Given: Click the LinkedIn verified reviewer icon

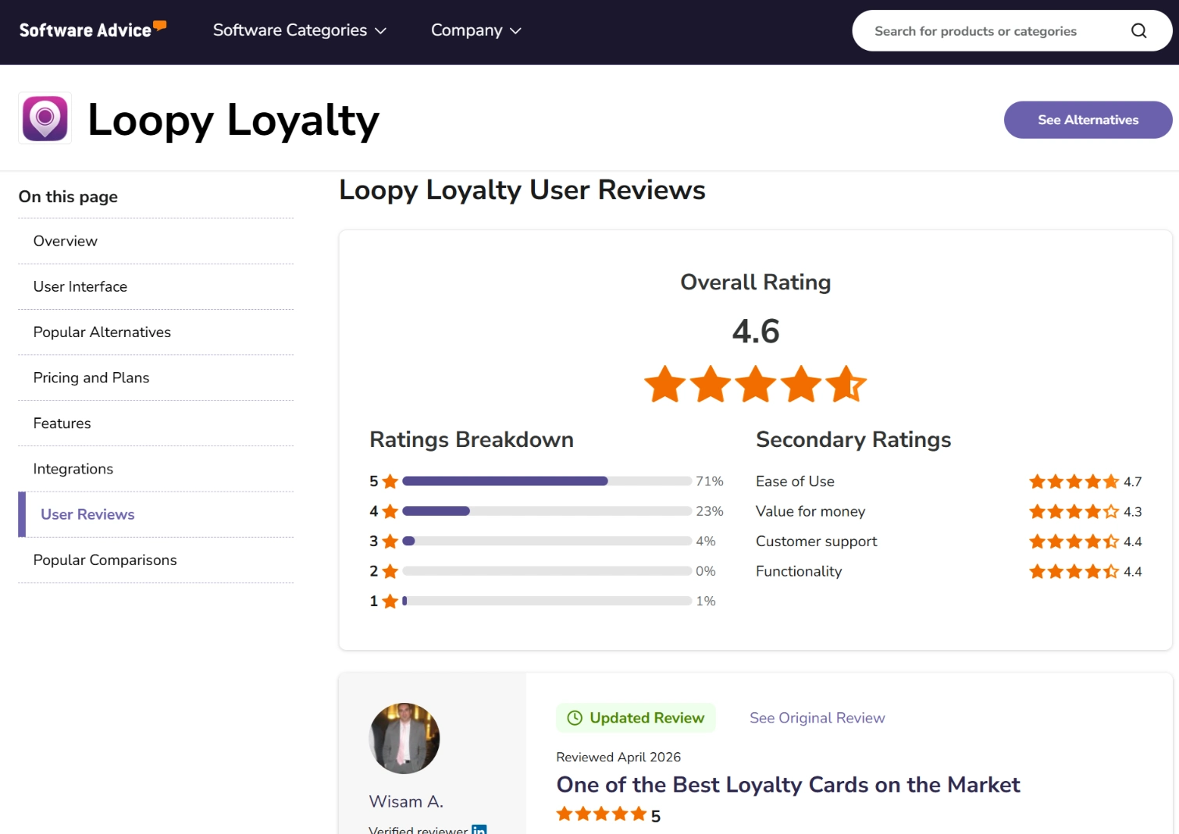Looking at the screenshot, I should point(479,829).
